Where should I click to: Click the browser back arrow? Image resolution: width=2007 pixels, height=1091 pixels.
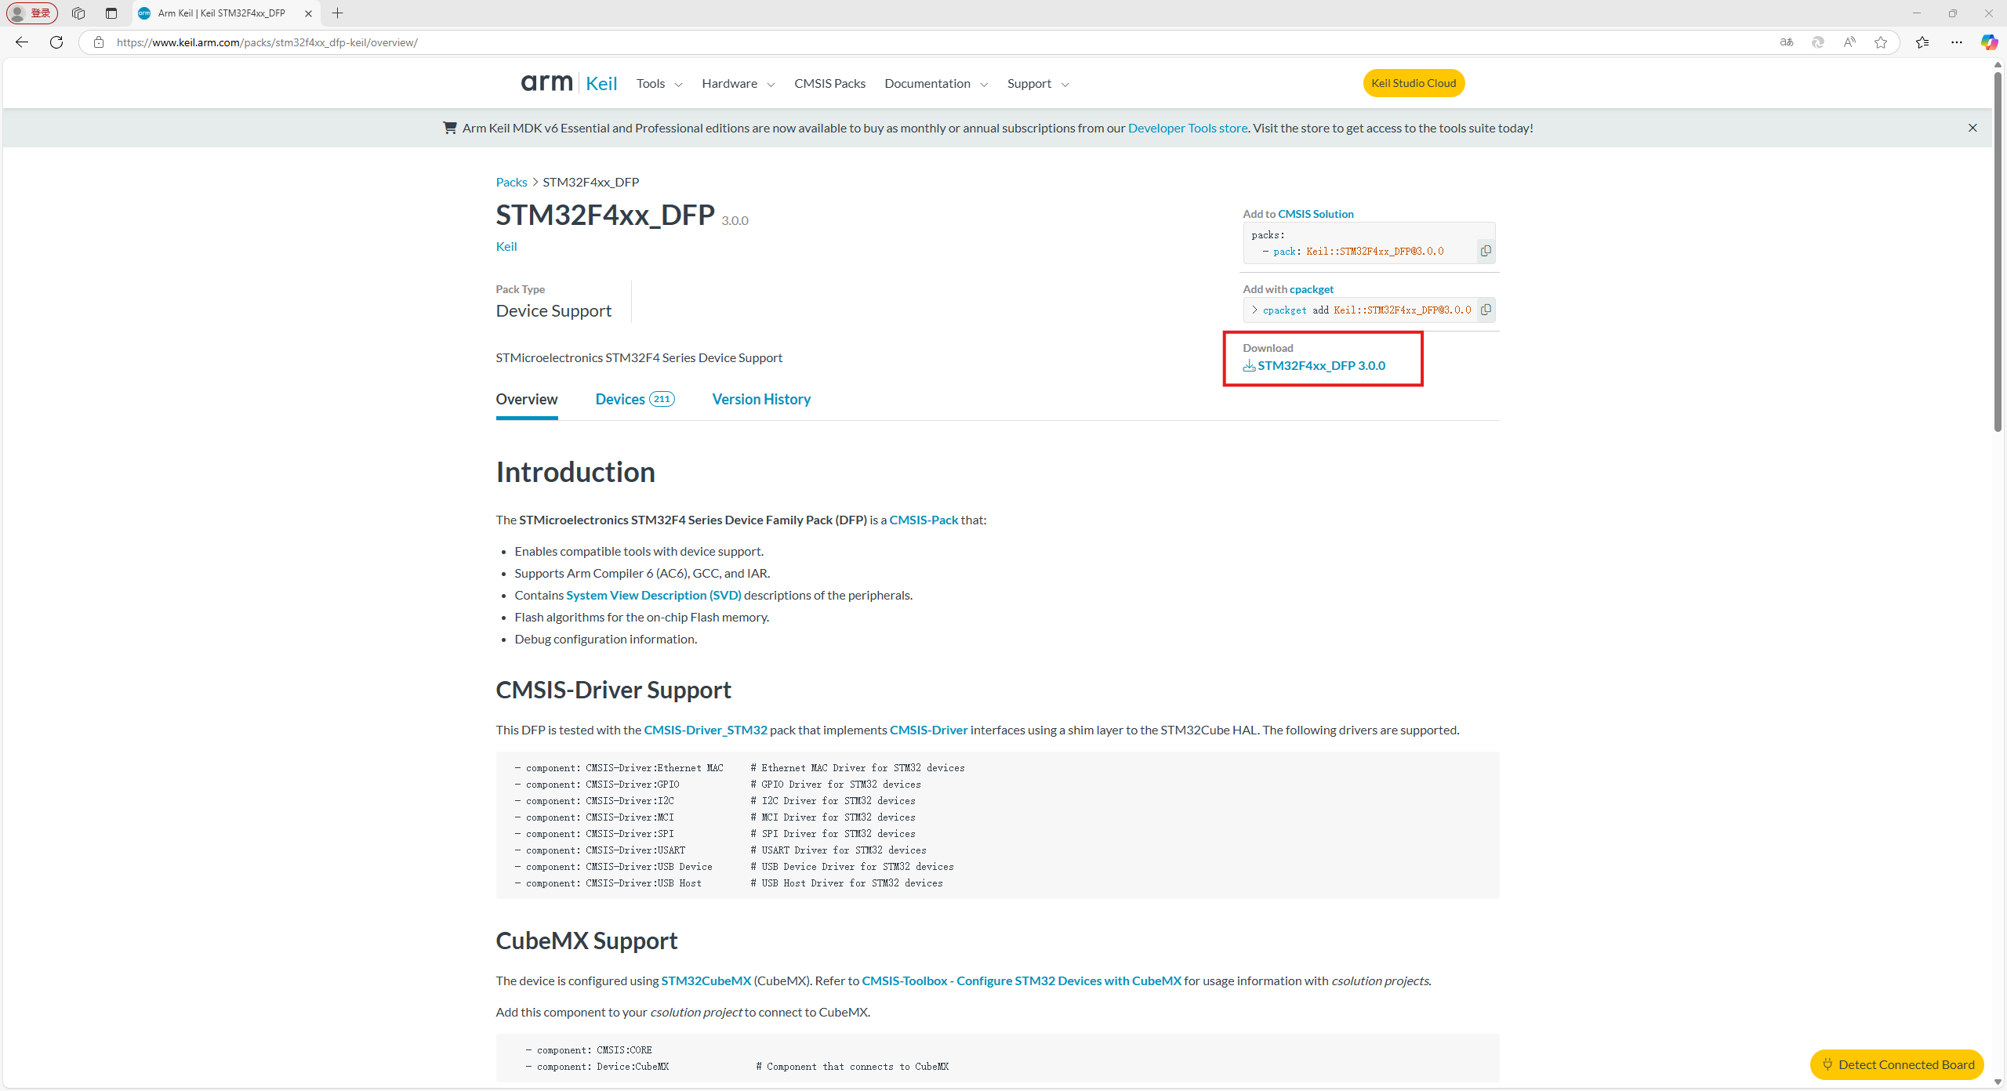(22, 42)
